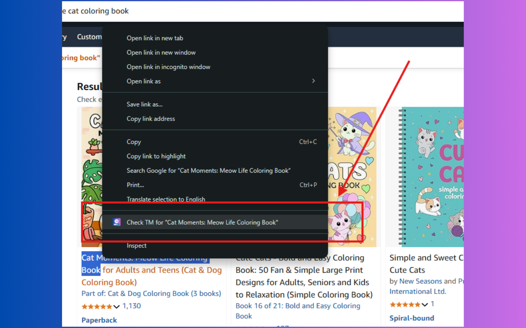Expand rating breakdown beside 1,130 reviews

[x=117, y=306]
